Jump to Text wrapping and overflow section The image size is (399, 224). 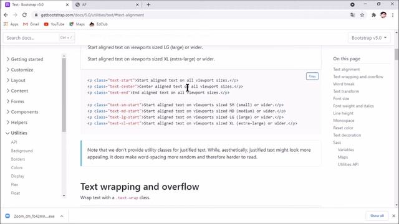click(358, 77)
